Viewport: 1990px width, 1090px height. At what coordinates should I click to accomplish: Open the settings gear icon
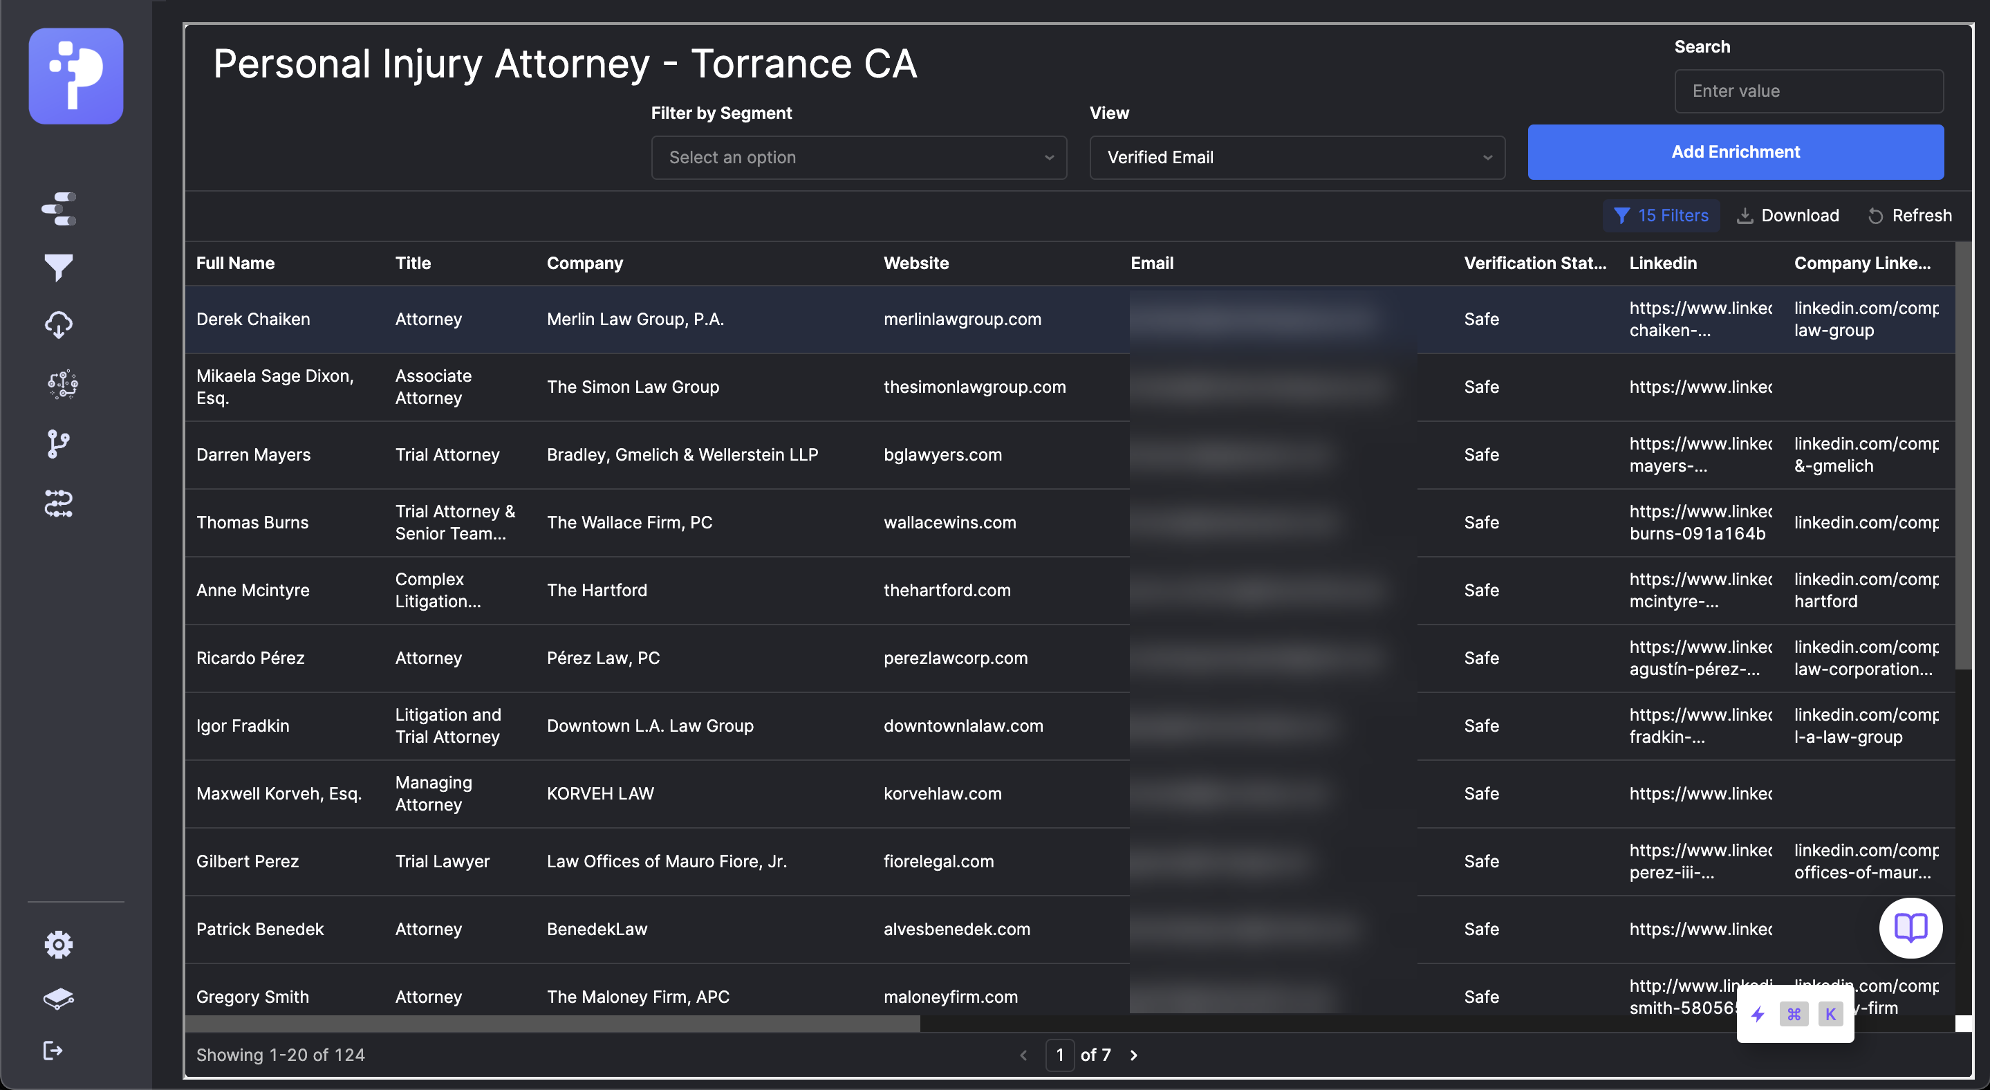pyautogui.click(x=59, y=944)
